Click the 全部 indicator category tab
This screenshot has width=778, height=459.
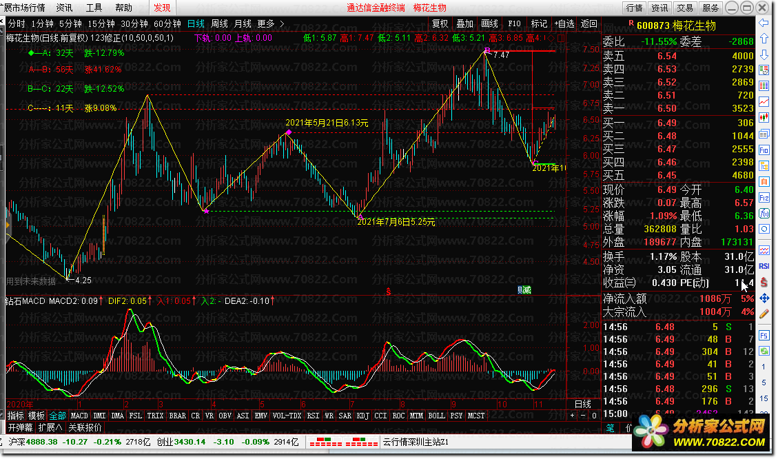pos(58,416)
